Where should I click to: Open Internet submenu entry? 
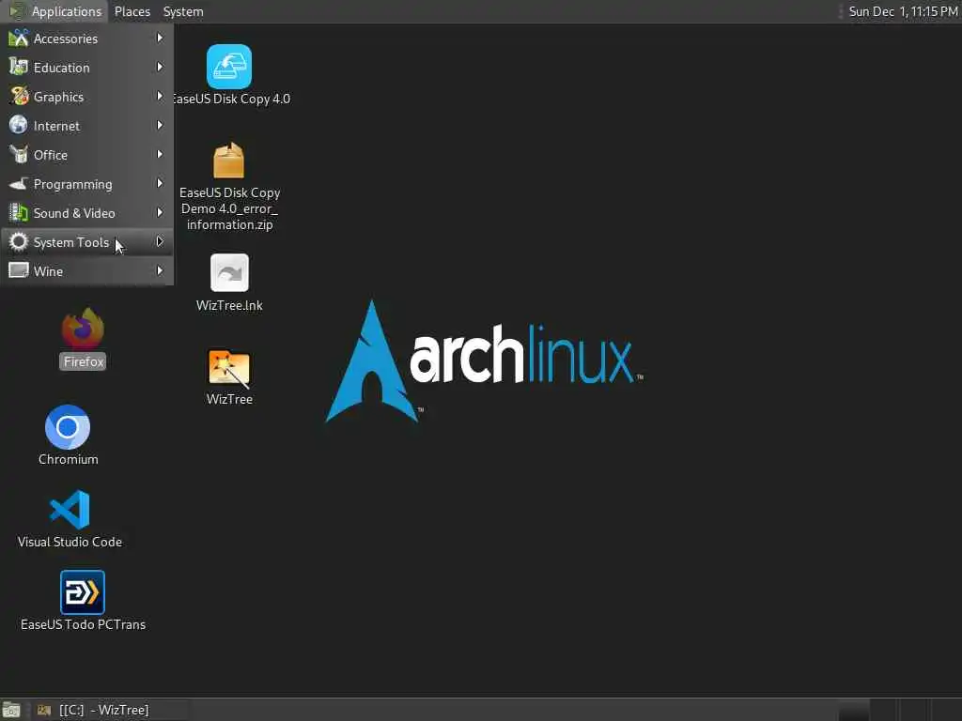click(x=87, y=126)
